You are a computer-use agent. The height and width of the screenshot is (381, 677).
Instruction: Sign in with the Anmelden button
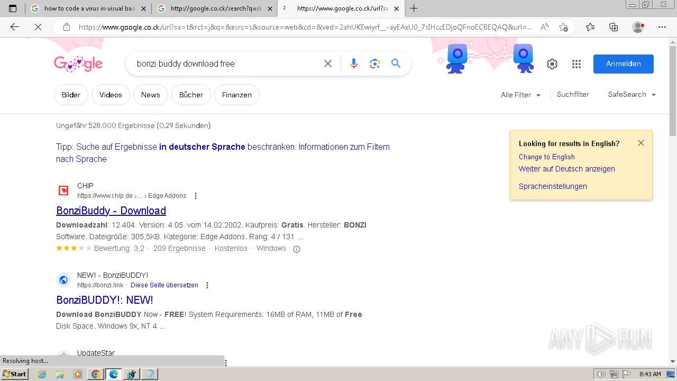[x=623, y=63]
